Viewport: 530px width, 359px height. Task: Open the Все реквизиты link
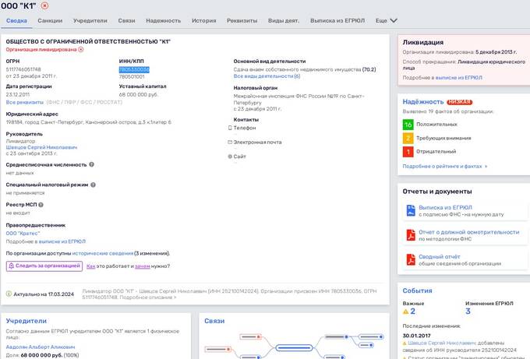point(25,102)
